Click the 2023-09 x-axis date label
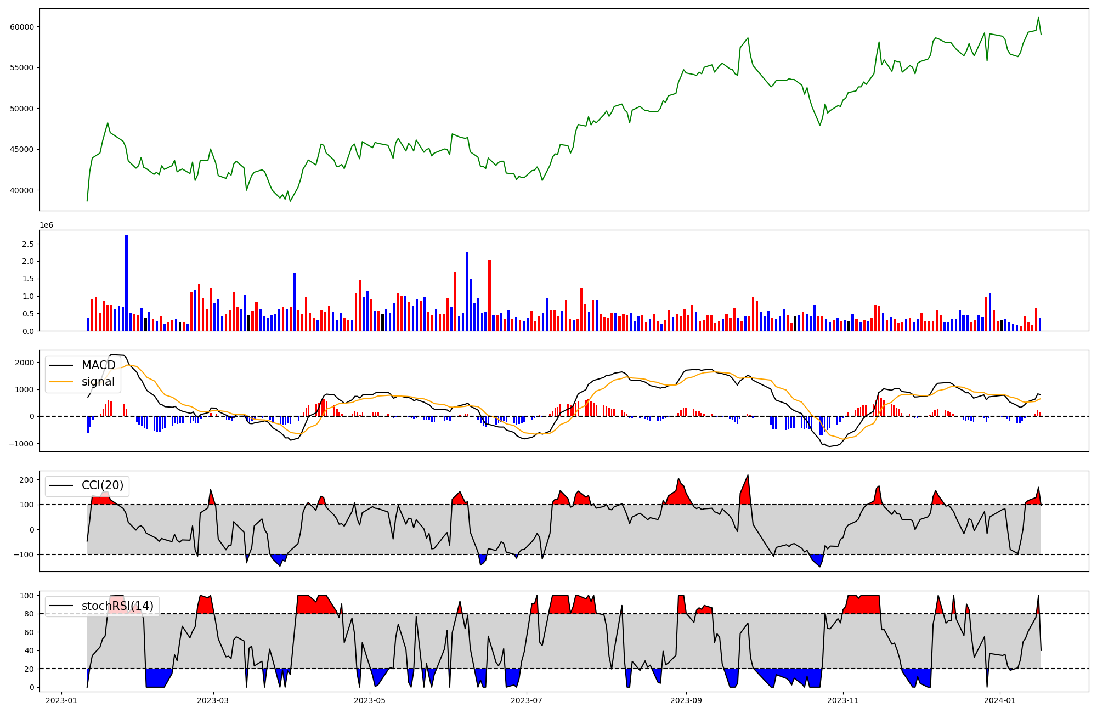The image size is (1097, 713). 686,700
